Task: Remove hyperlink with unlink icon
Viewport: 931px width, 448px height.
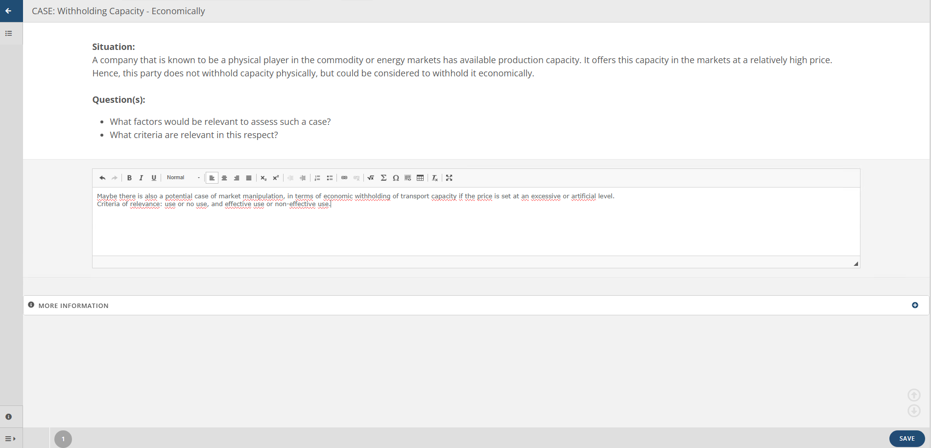Action: coord(357,178)
